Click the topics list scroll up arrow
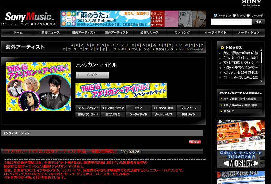The image size is (271, 184). click(261, 50)
